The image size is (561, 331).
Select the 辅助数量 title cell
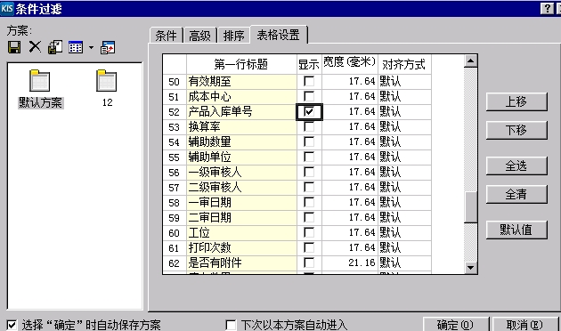[241, 141]
